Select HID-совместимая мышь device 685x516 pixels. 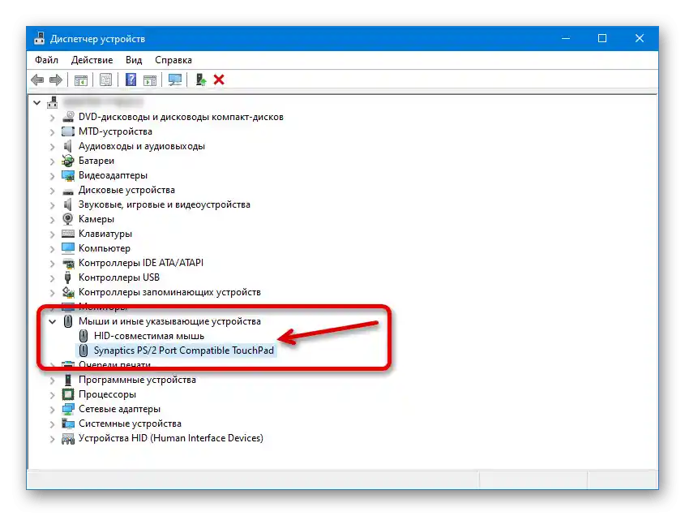pyautogui.click(x=149, y=336)
